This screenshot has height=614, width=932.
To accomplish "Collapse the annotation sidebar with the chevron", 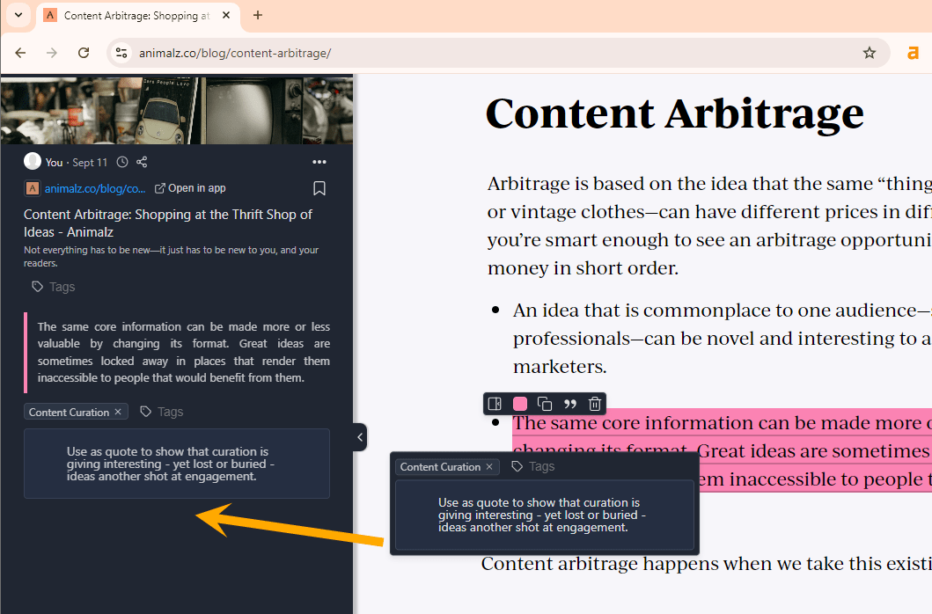I will pyautogui.click(x=359, y=436).
